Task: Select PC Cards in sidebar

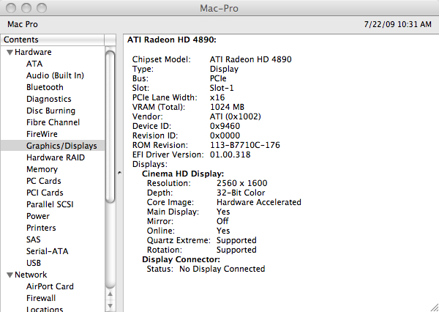Action: (43, 181)
